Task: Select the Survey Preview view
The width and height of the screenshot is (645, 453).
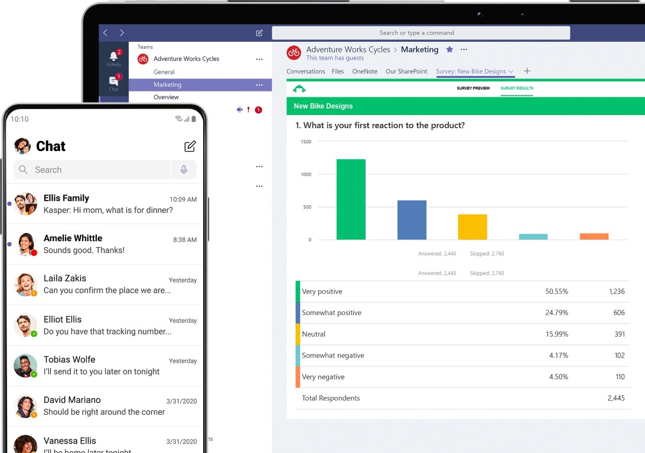Action: click(473, 88)
